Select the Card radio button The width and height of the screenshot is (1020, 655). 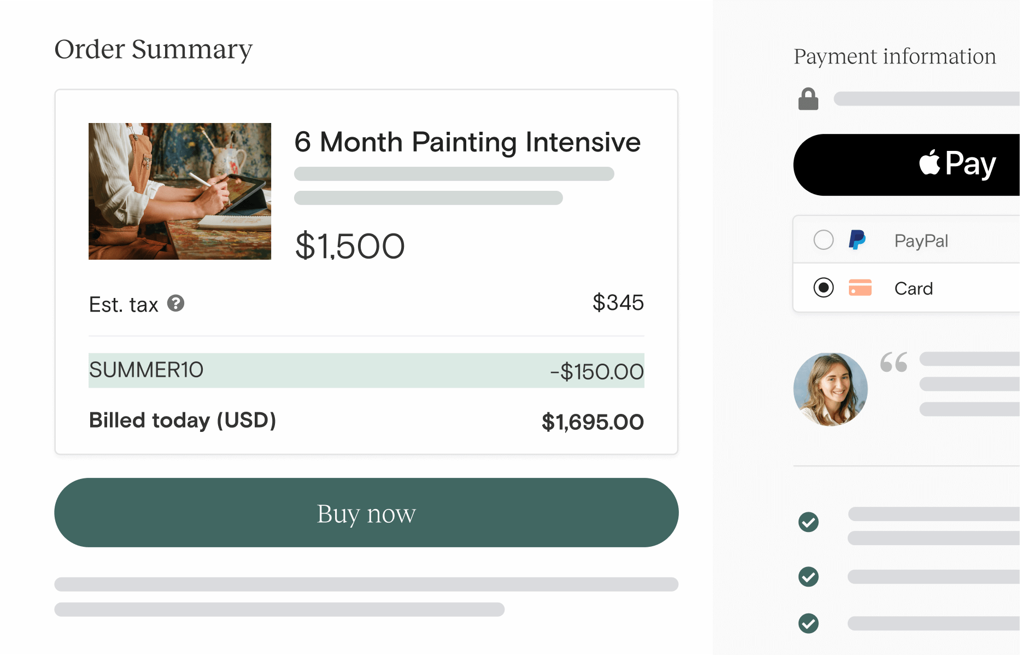(x=823, y=288)
